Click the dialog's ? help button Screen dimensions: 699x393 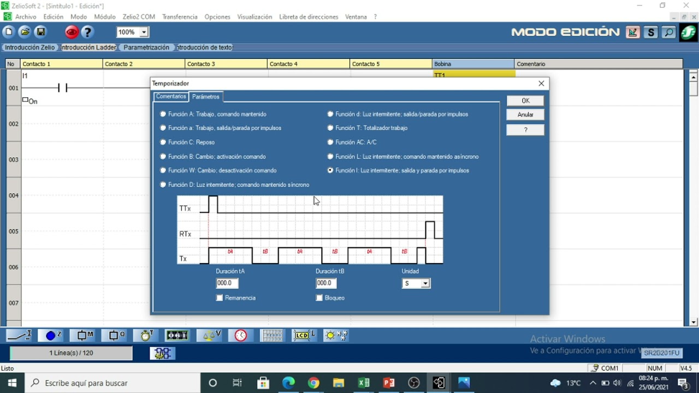pos(525,130)
